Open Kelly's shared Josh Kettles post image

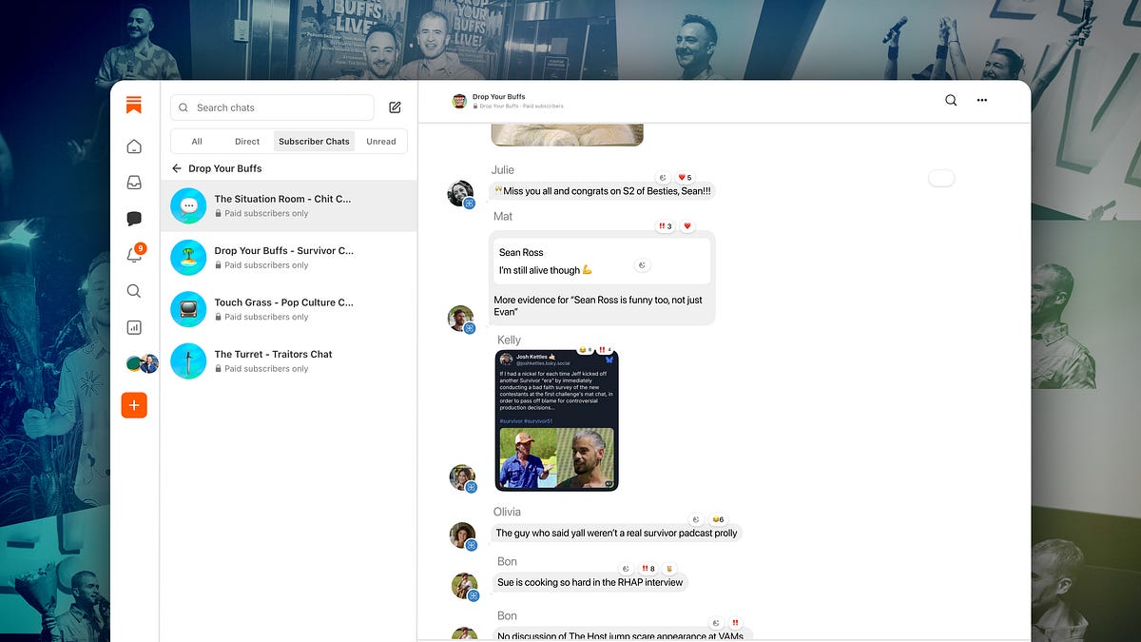557,420
